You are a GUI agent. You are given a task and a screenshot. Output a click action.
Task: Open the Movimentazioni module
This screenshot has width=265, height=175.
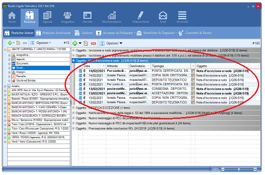tap(112, 17)
